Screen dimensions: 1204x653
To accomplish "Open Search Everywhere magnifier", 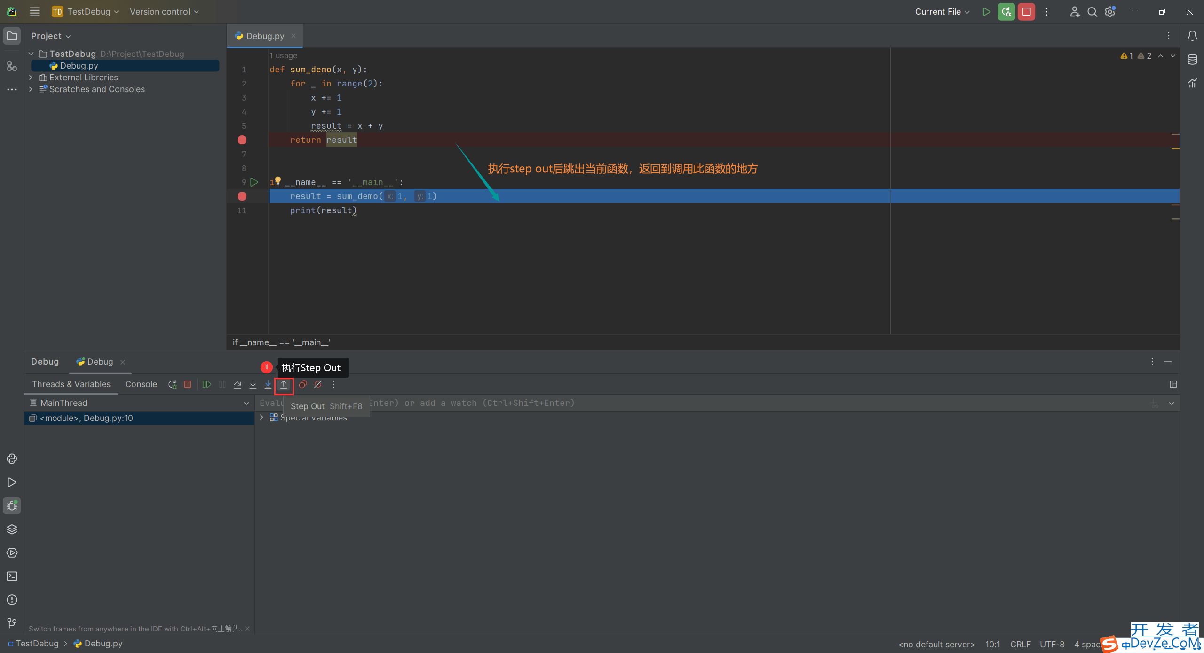I will point(1093,12).
